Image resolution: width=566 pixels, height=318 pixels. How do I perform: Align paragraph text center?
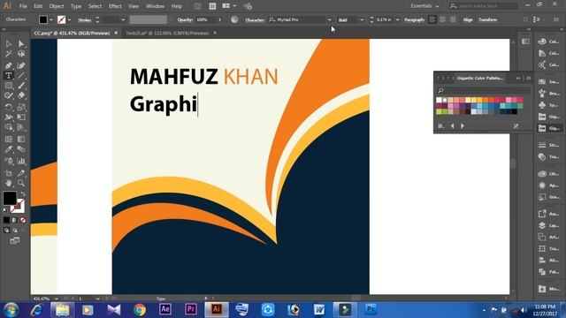(442, 19)
